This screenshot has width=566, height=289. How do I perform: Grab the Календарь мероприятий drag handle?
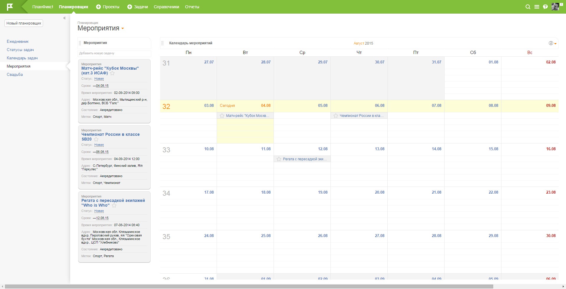[x=162, y=43]
